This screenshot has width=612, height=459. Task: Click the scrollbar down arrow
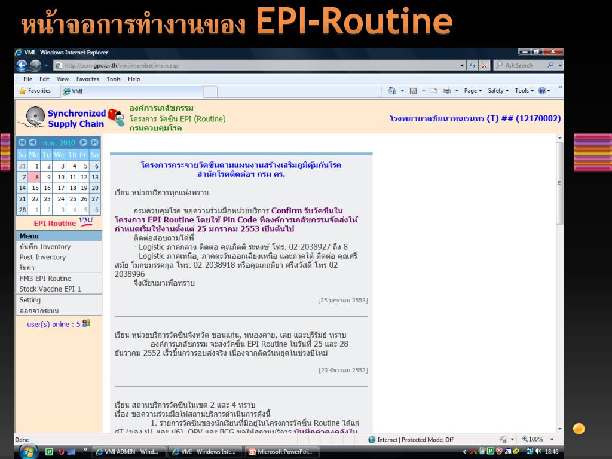(559, 429)
